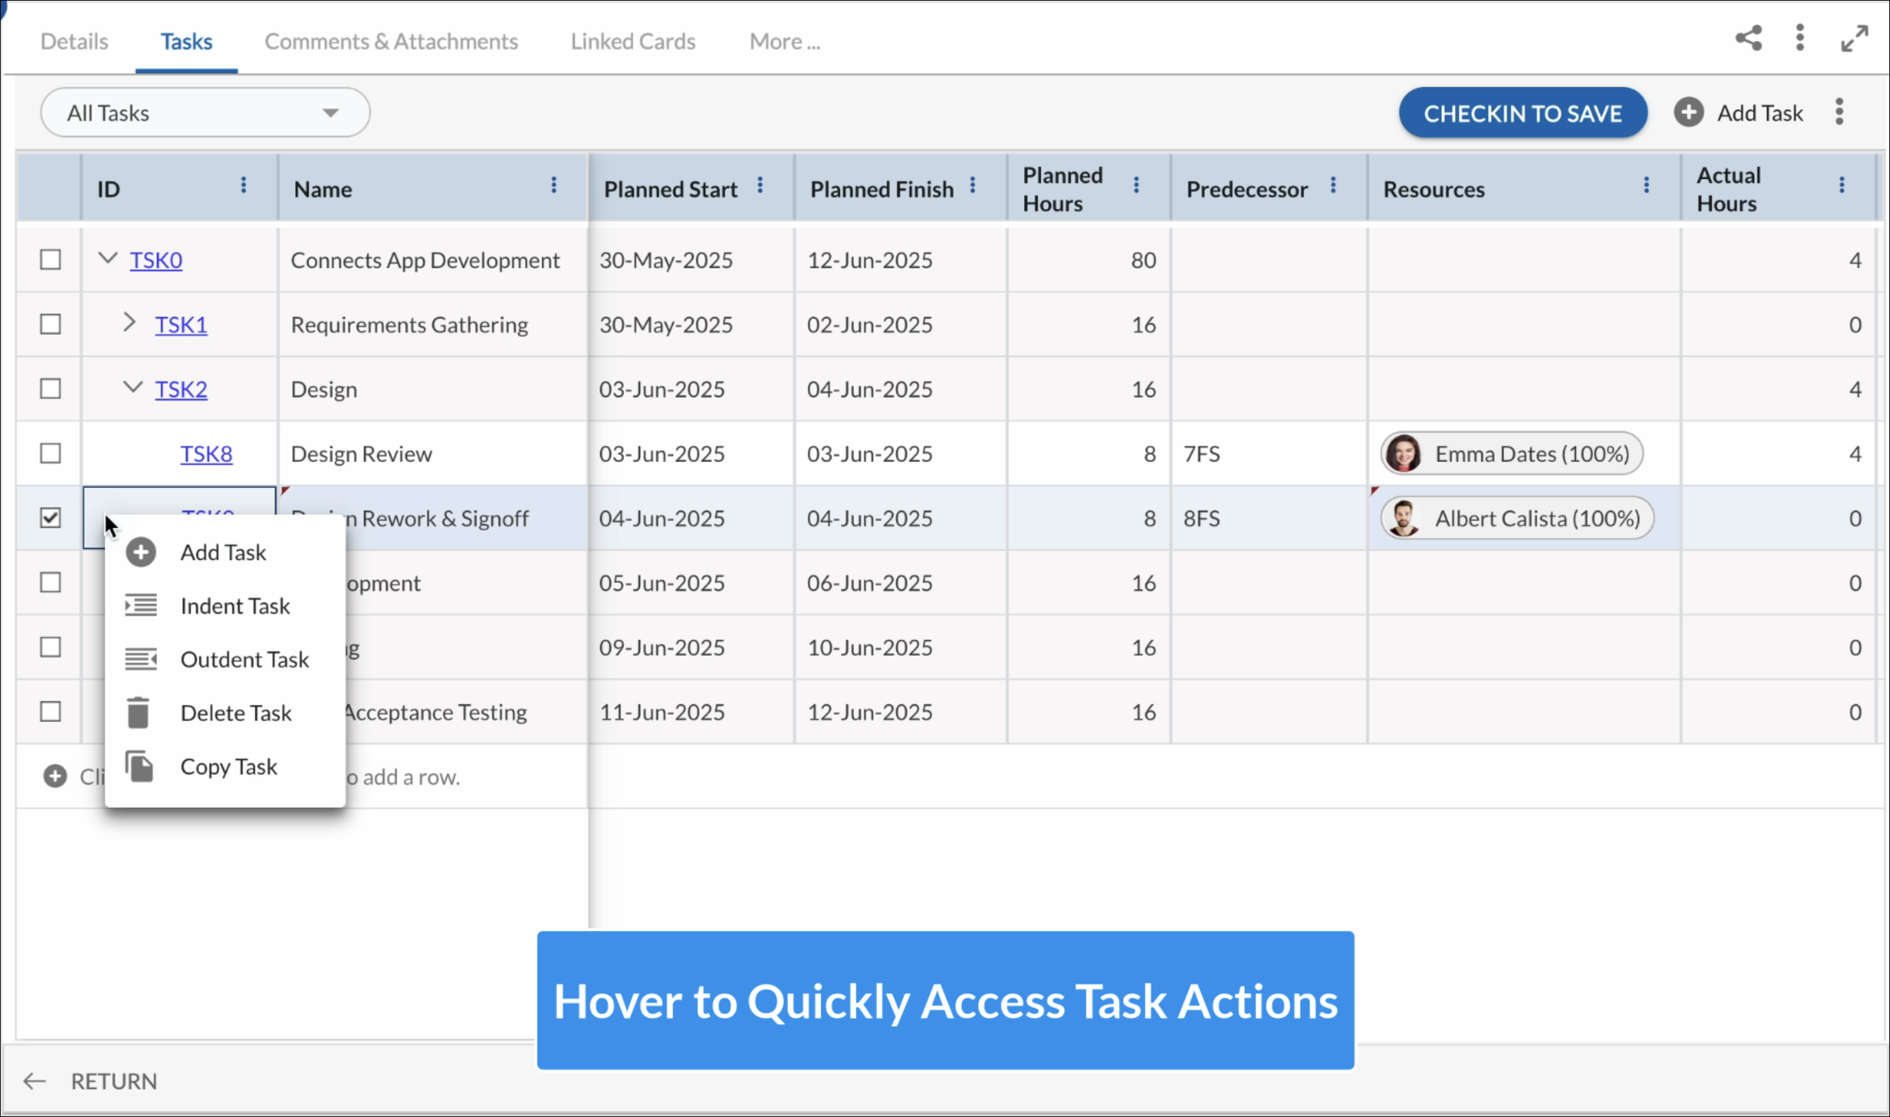The width and height of the screenshot is (1890, 1117).
Task: Click Add Task label in the toolbar
Action: tap(1760, 113)
